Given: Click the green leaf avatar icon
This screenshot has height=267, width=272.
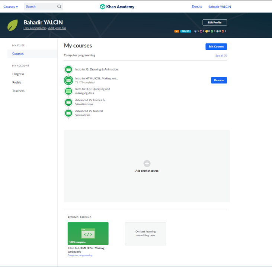Looking at the screenshot, I should tap(13, 25).
